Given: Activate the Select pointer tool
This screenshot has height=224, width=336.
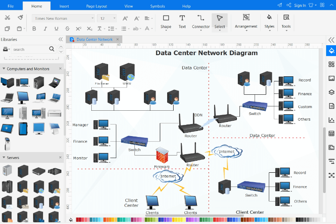Looking at the screenshot, I should pos(220,22).
